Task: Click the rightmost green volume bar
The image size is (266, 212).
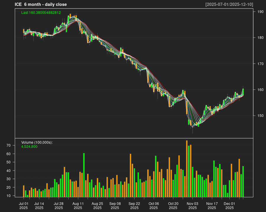Action: click(243, 181)
